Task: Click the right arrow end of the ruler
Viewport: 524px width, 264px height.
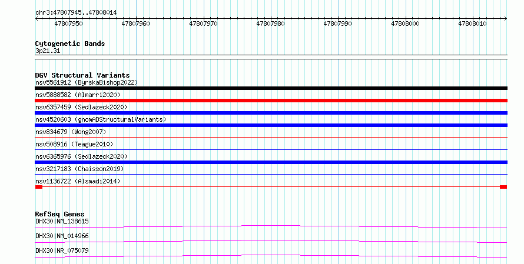Action: coord(506,19)
